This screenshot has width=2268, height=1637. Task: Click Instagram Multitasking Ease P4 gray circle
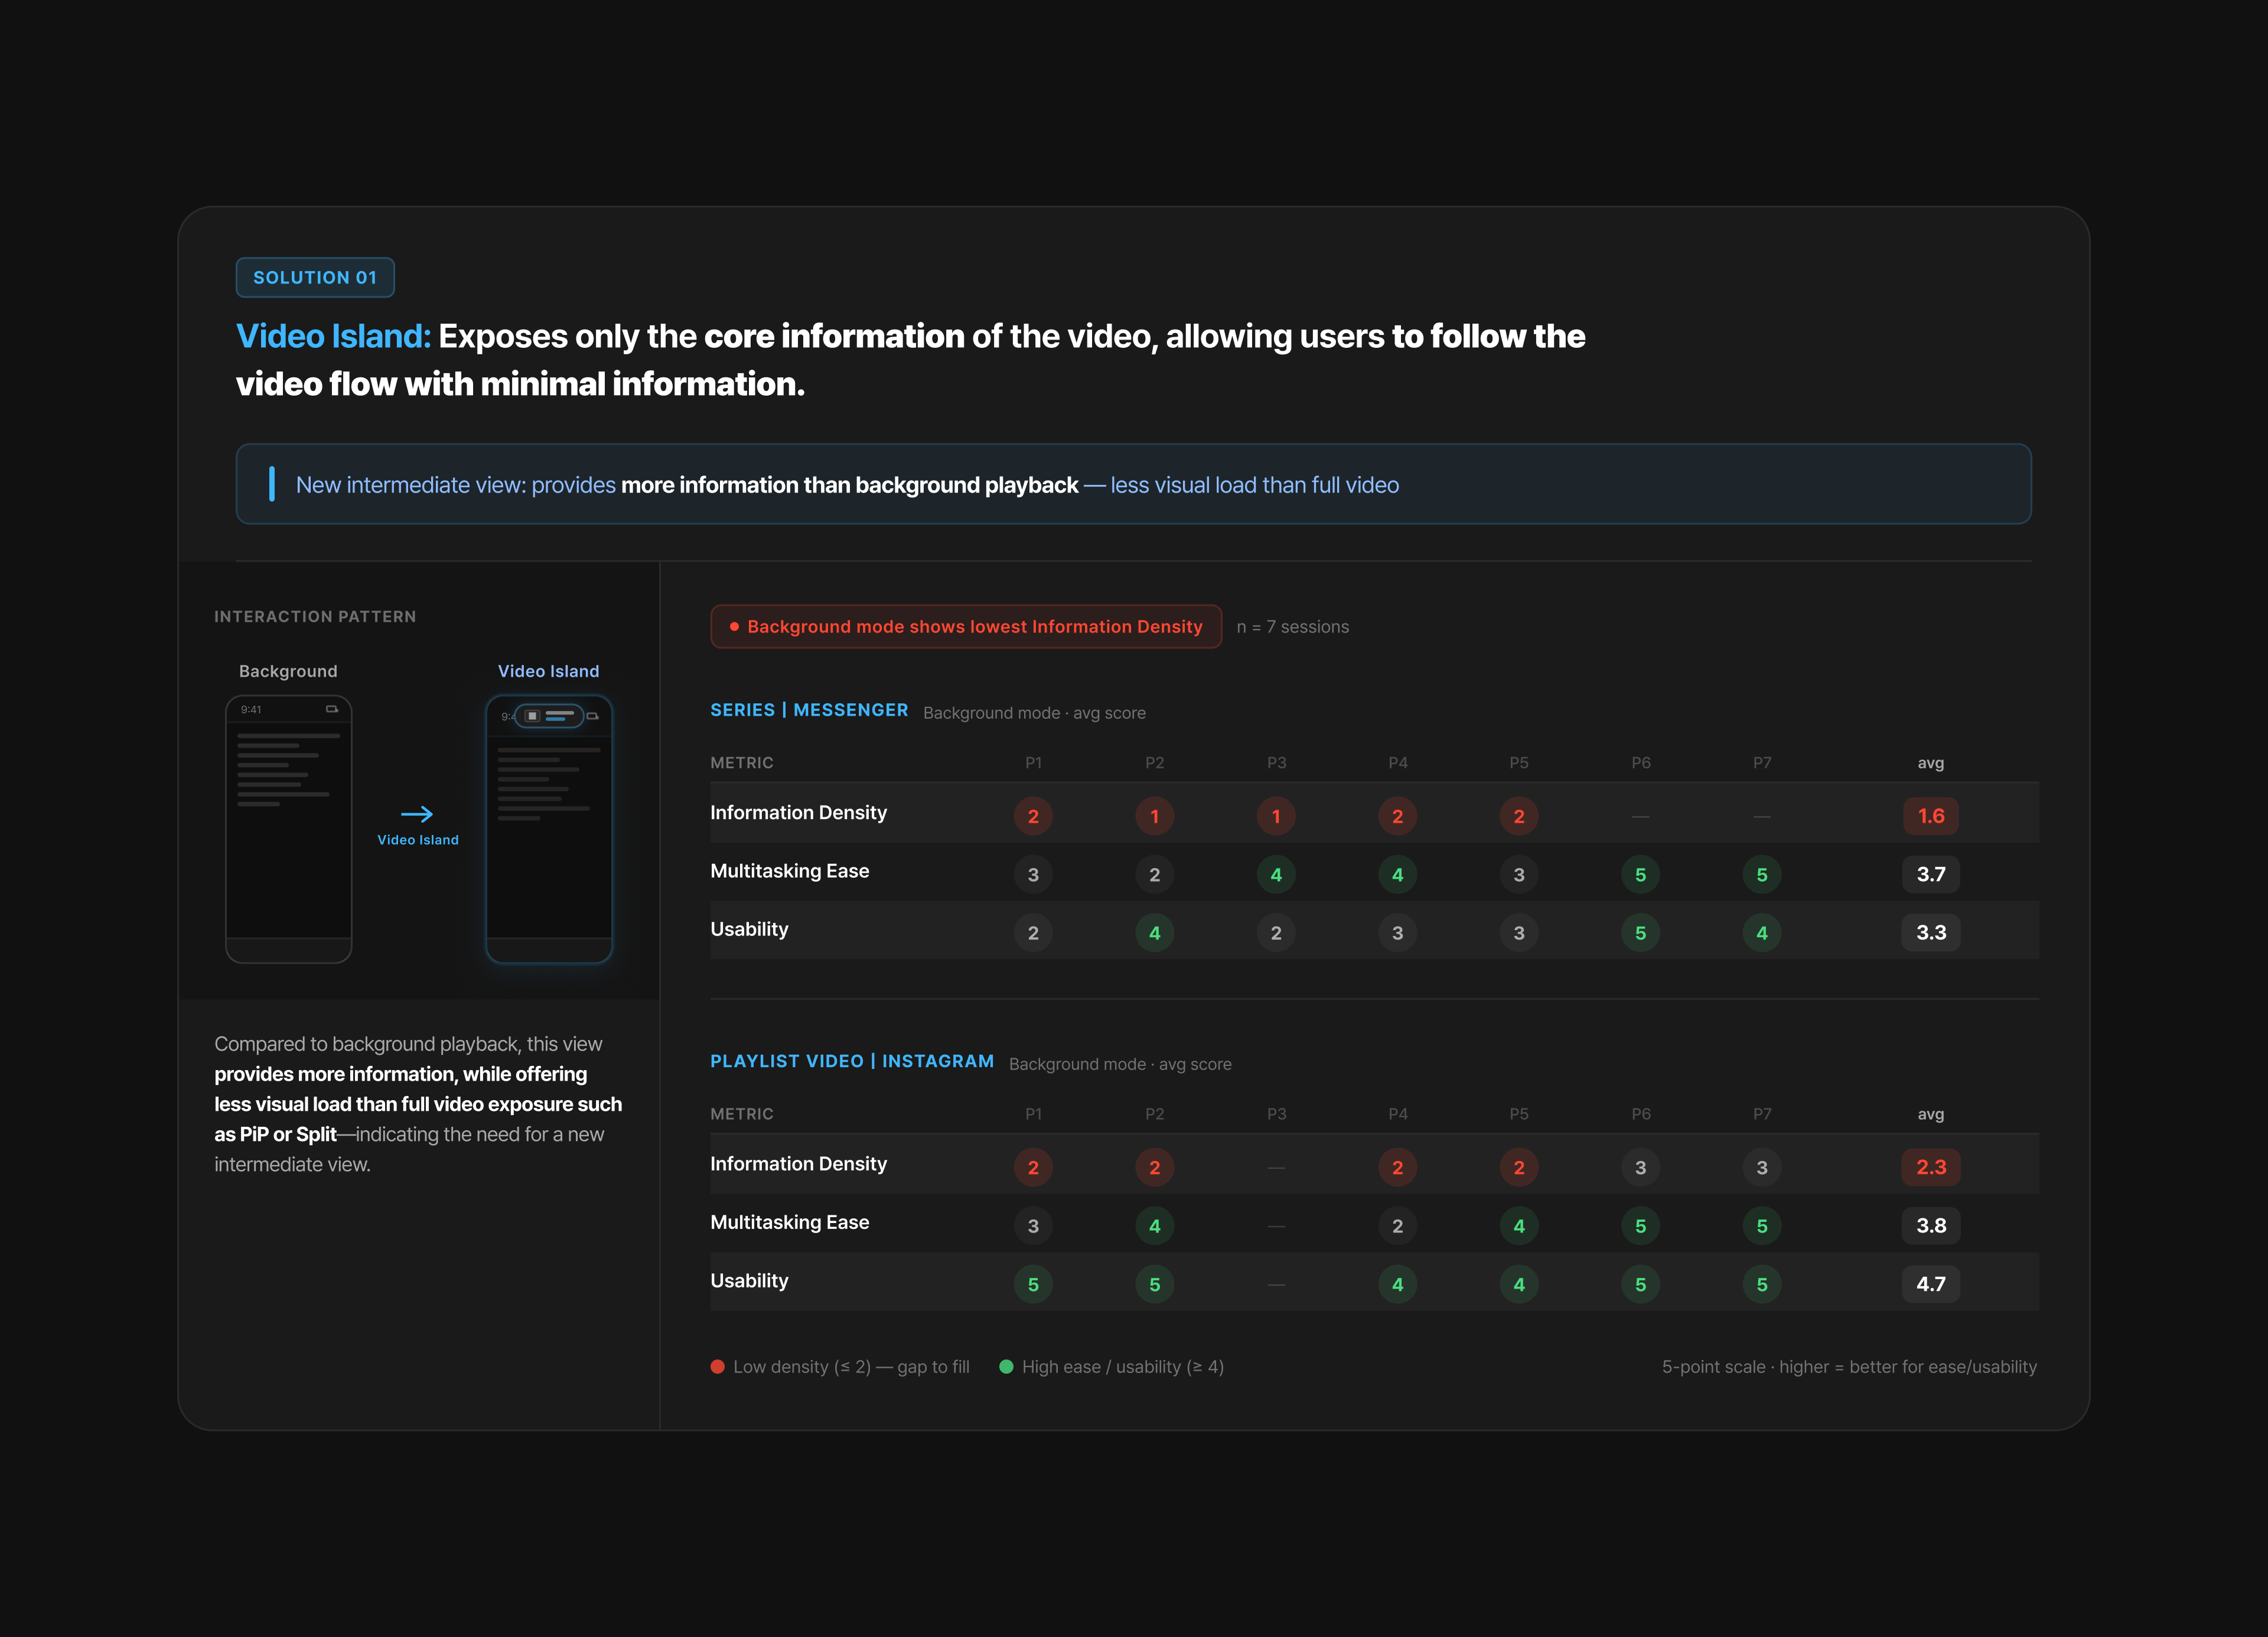pyautogui.click(x=1397, y=1226)
